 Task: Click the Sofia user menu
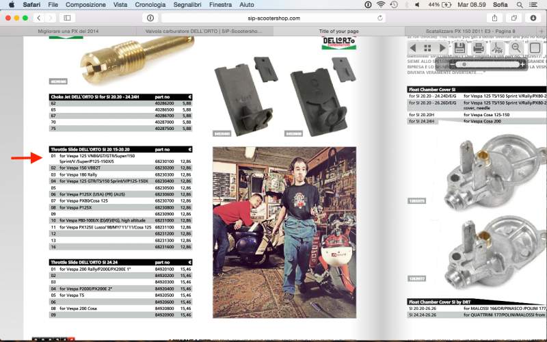tap(501, 5)
